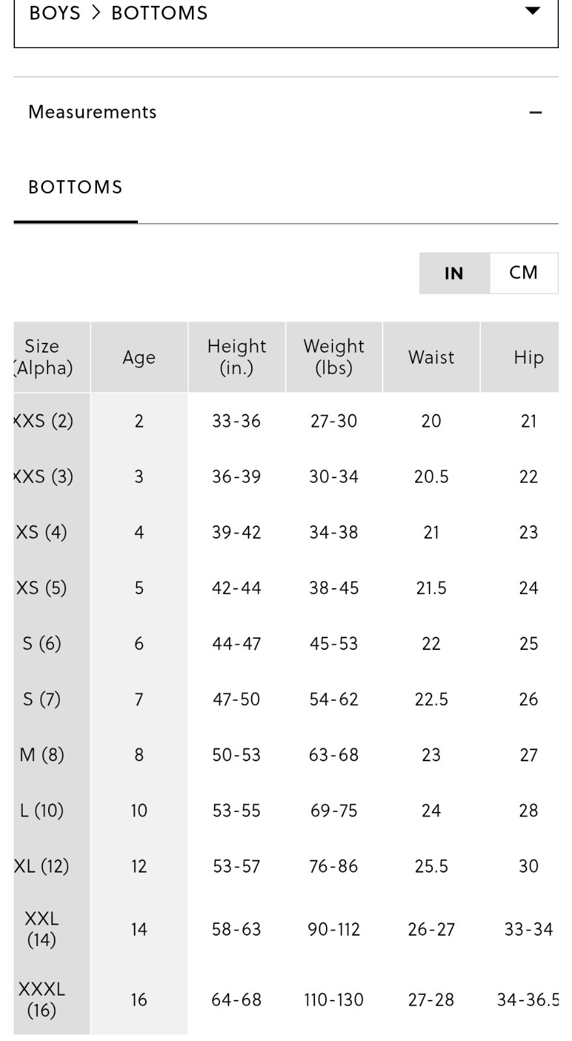This screenshot has height=1041, width=572.
Task: Click the Waist column header
Action: [431, 357]
